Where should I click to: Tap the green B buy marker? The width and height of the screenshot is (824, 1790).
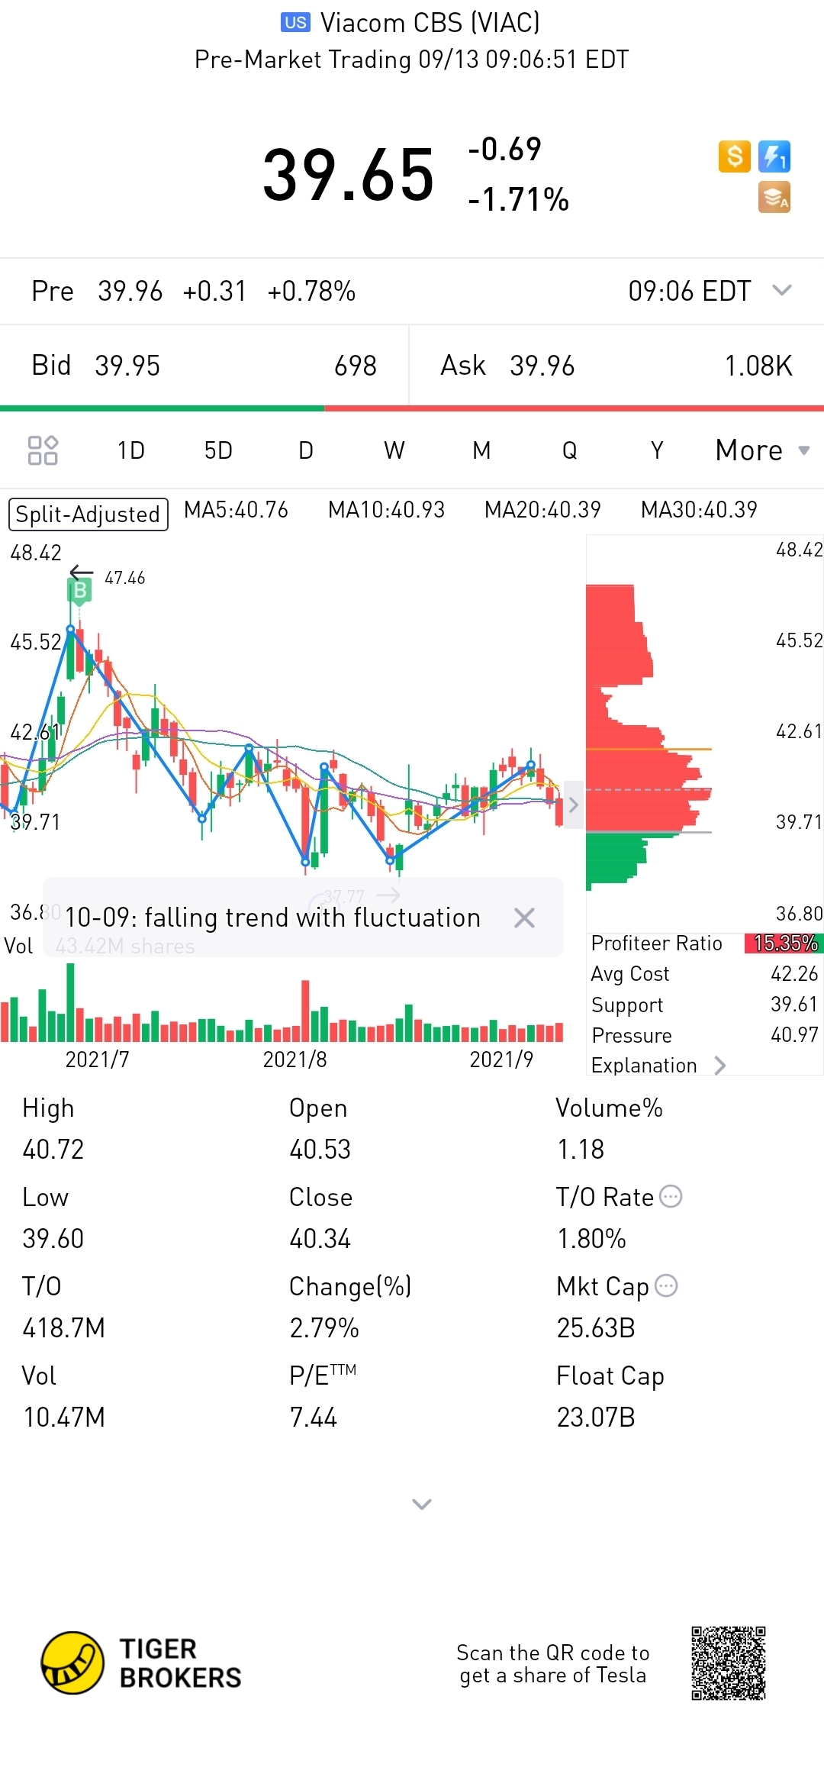click(79, 590)
